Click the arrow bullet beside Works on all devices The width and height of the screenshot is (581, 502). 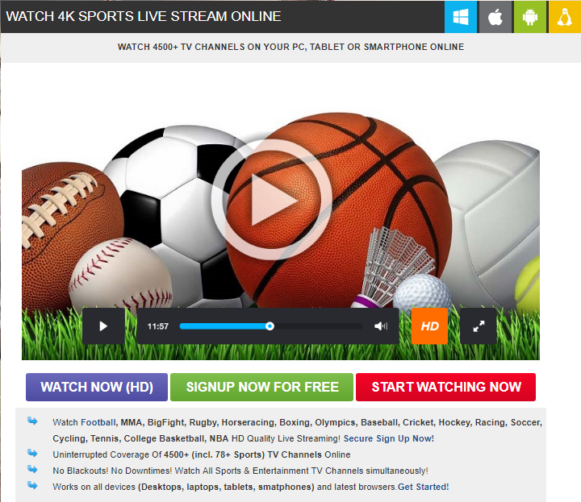click(32, 485)
